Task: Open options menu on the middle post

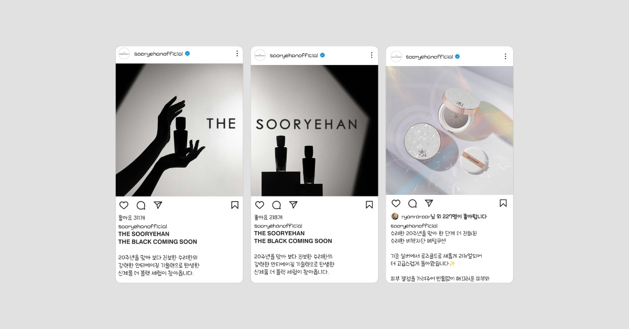Action: coord(372,55)
